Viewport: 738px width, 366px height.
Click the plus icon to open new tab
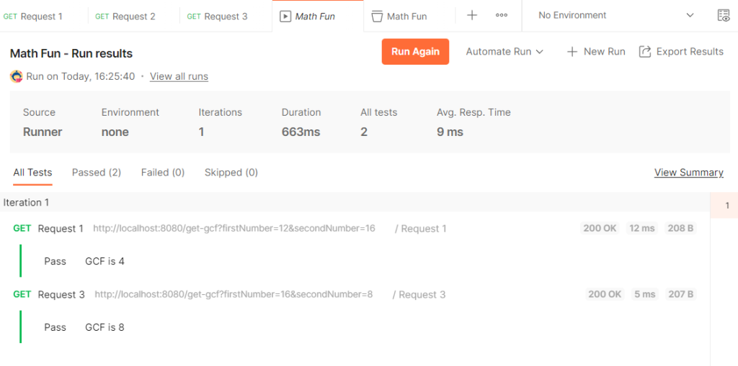[x=472, y=15]
